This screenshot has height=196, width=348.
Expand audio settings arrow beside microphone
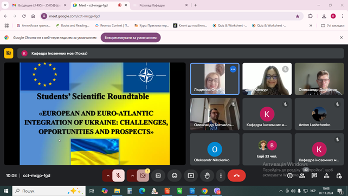coord(108,175)
